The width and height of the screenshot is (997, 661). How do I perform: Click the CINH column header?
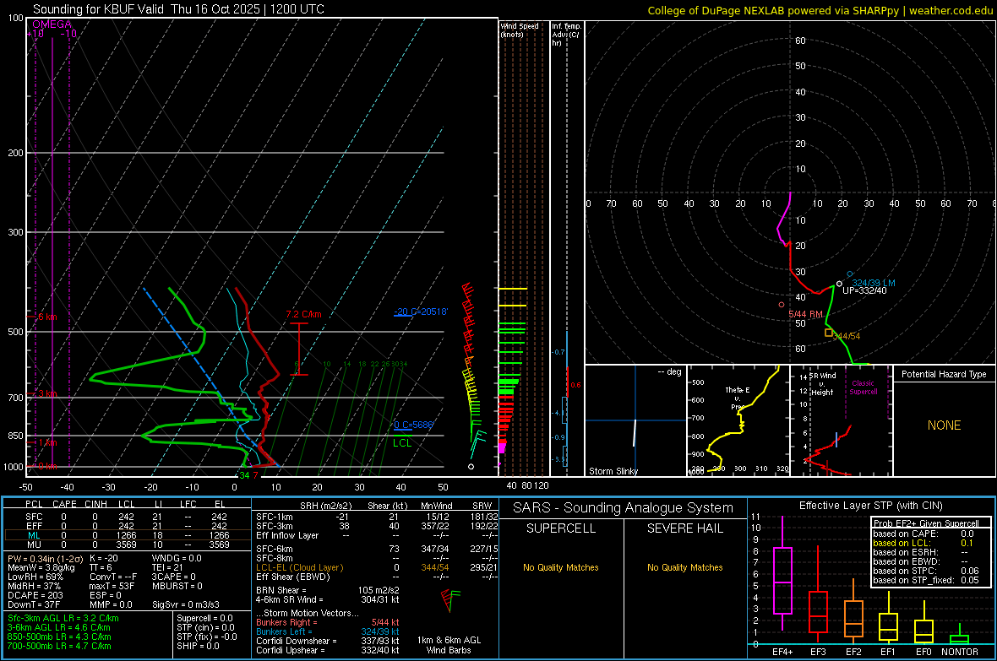click(x=96, y=504)
